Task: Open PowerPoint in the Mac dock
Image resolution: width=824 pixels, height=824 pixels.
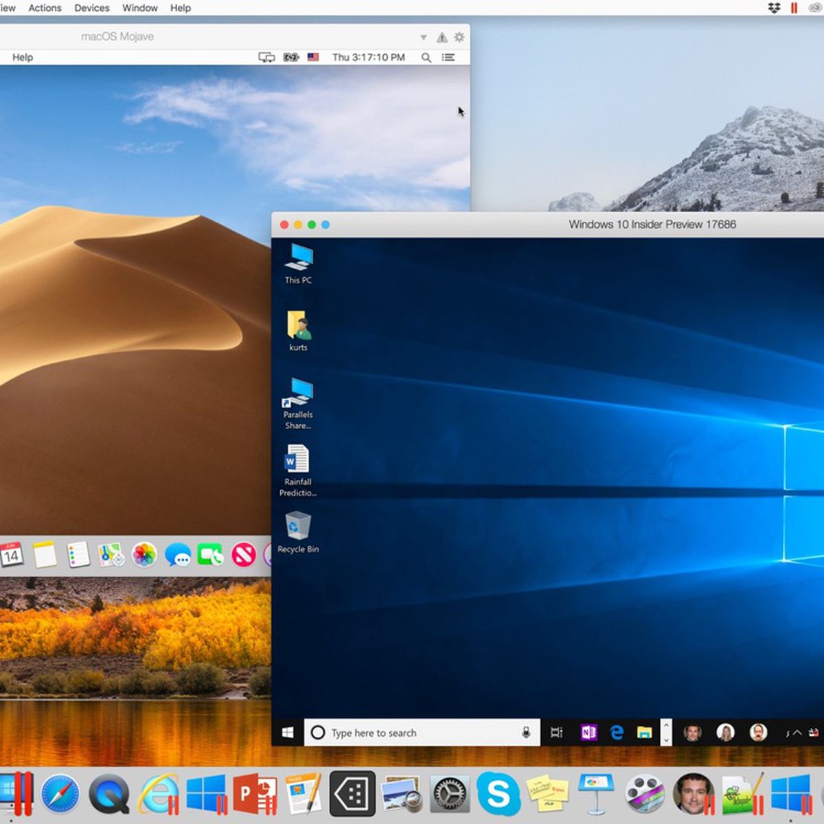Action: (x=255, y=794)
